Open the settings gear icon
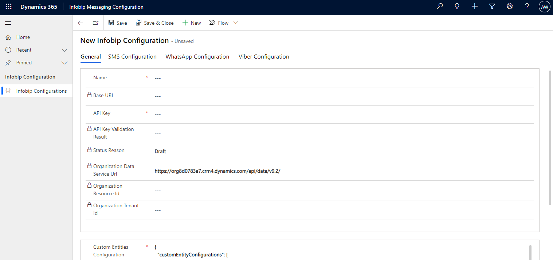The height and width of the screenshot is (260, 553). (510, 7)
